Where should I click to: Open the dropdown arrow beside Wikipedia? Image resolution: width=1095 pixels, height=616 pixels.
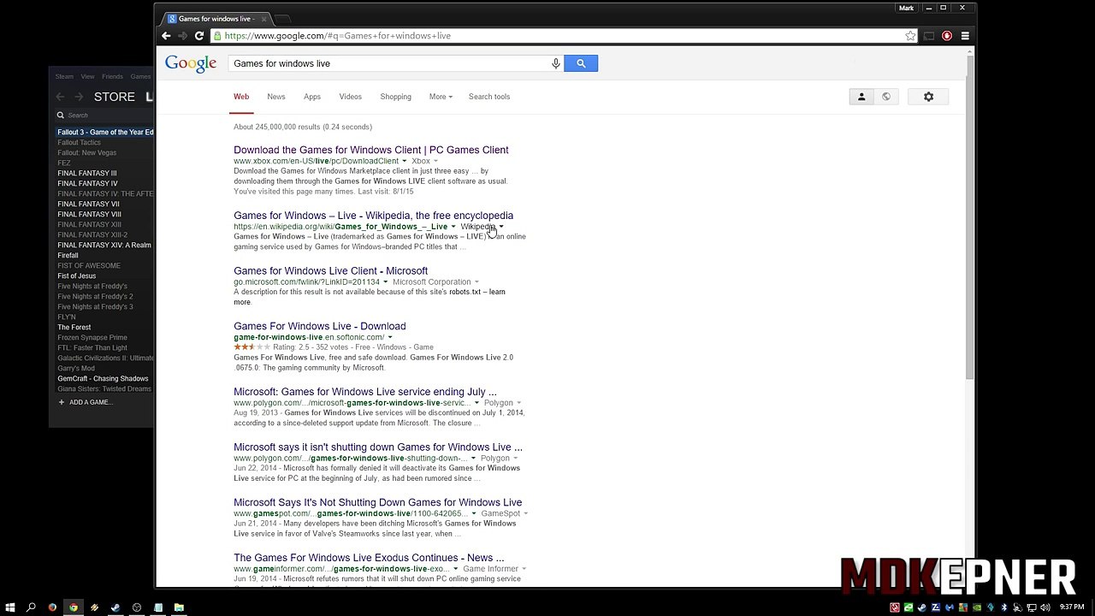tap(501, 227)
